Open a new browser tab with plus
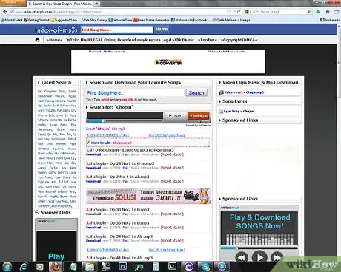The image size is (341, 272). [96, 4]
